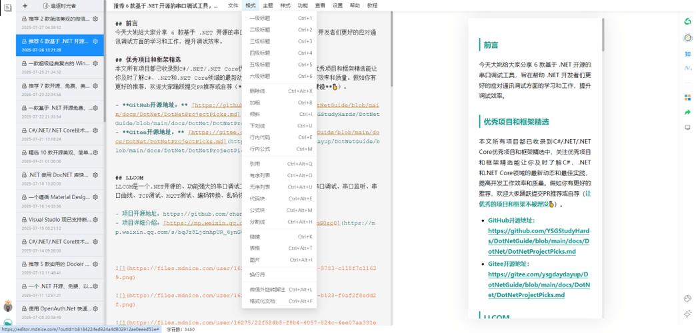This screenshot has height=333, width=696.
Task: Open the 主题 menu
Action: [x=267, y=6]
